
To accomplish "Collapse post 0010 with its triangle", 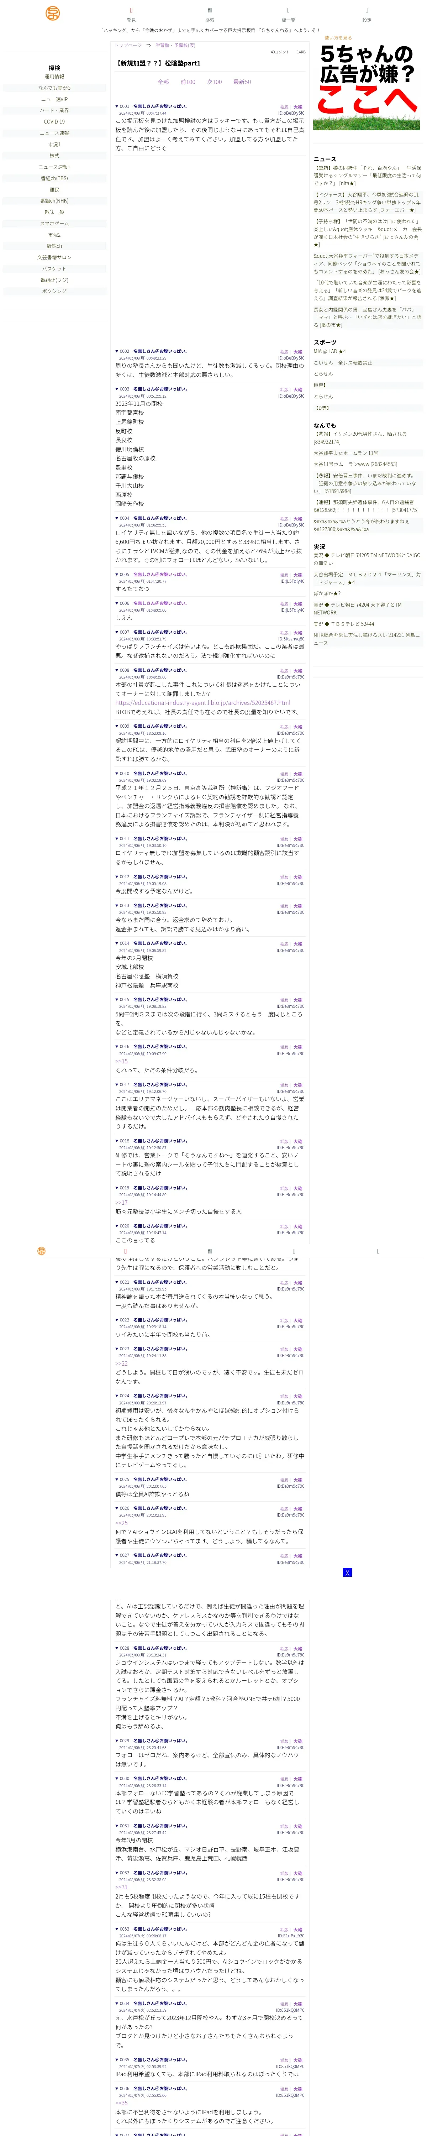I will [x=117, y=773].
